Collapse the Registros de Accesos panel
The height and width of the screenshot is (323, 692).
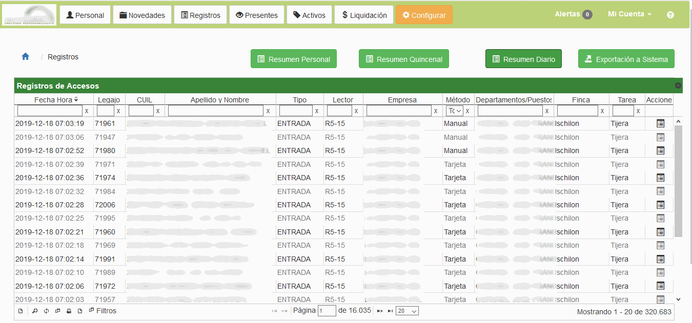678,85
